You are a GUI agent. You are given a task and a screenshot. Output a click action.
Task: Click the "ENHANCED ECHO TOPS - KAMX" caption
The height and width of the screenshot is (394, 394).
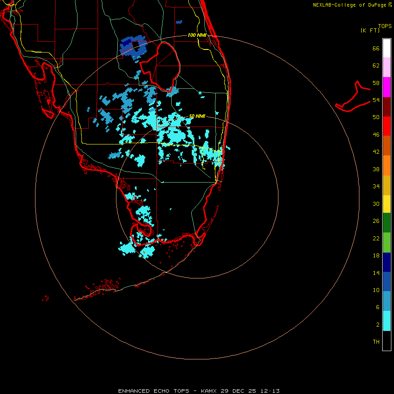[168, 391]
